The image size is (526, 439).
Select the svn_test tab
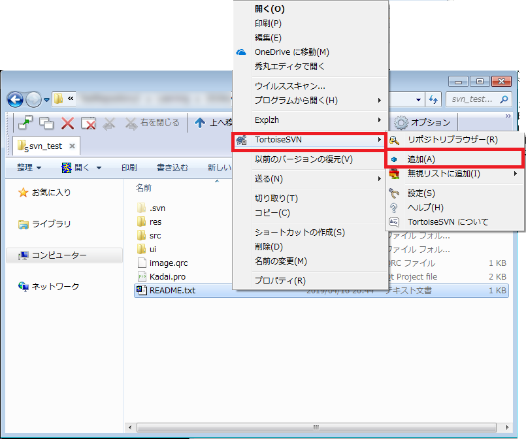click(46, 146)
